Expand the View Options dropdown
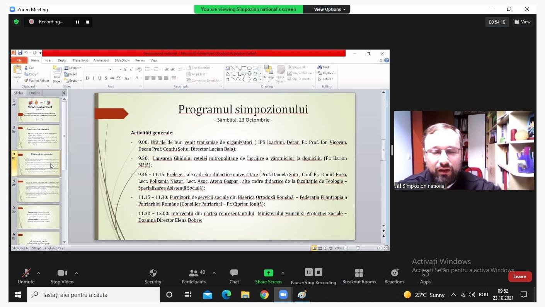The height and width of the screenshot is (307, 545). [x=329, y=9]
